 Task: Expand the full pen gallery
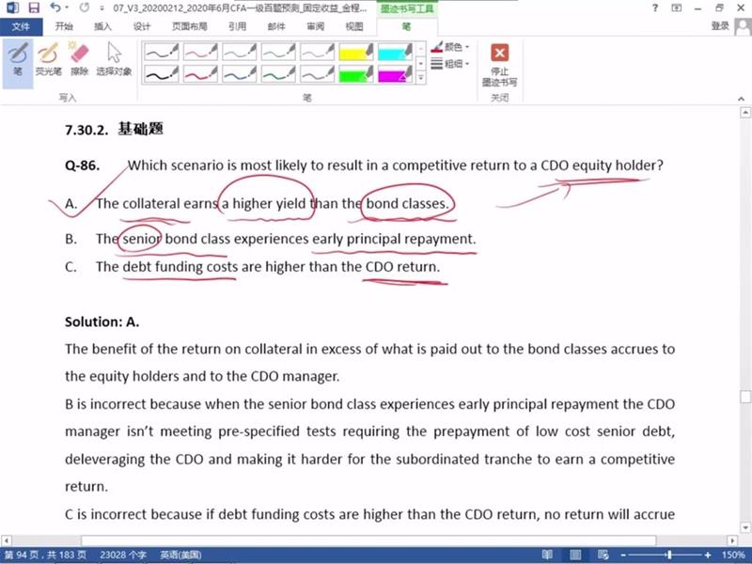point(420,78)
